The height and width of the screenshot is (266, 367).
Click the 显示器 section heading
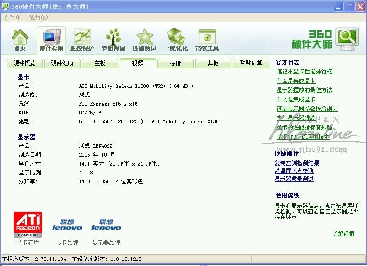click(x=27, y=137)
